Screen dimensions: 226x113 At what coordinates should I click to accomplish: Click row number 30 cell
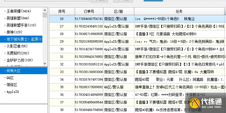click(x=62, y=49)
